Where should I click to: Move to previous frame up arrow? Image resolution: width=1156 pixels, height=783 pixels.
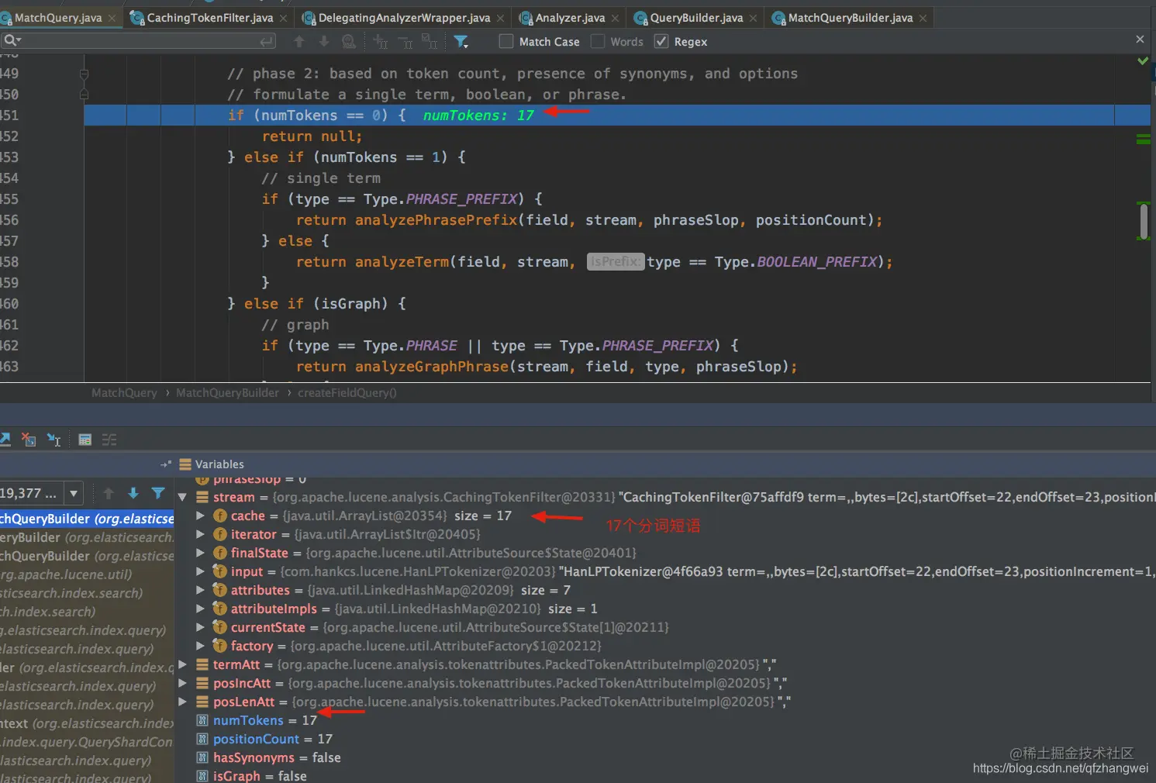pyautogui.click(x=109, y=493)
